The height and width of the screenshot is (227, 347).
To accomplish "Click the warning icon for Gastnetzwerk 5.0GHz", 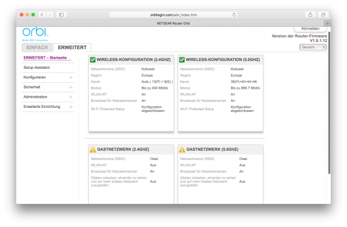I will (182, 150).
